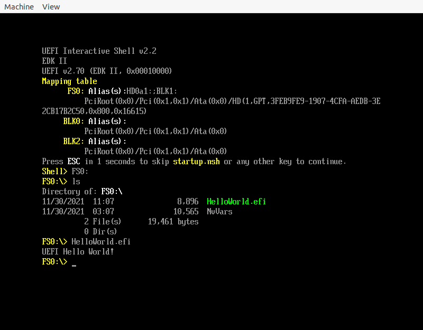The image size is (423, 330).
Task: Click the 'UEFI v2.70 (EDK II, 0x00010000)' line
Action: (107, 71)
